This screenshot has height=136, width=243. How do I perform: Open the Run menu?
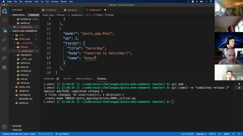click(47, 2)
